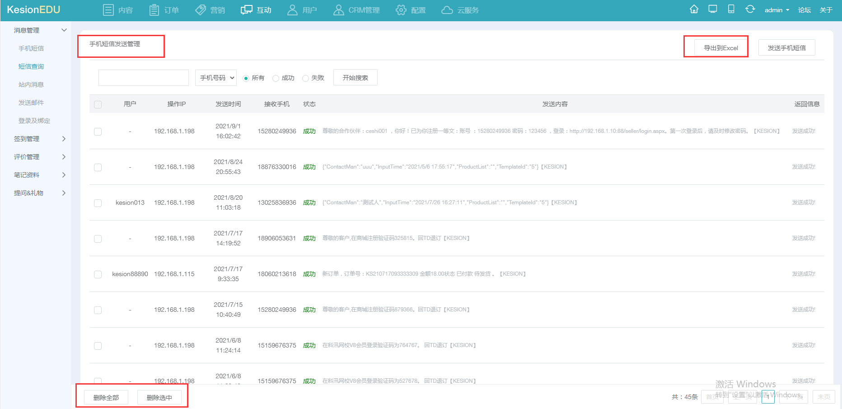842x409 pixels.
Task: Open the admin account dropdown
Action: point(777,10)
